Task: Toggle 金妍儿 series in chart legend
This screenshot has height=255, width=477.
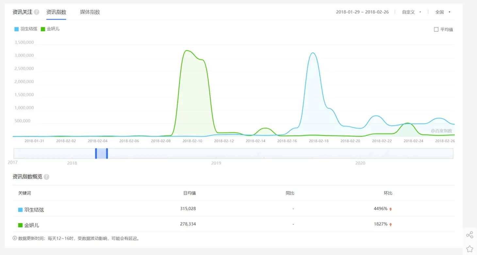Action: [x=50, y=29]
